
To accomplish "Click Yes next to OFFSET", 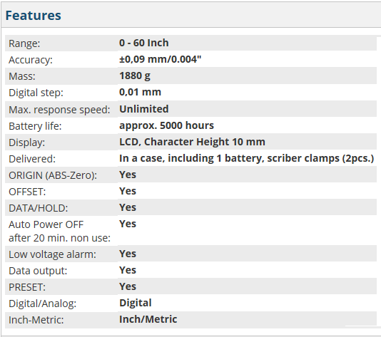I will (x=128, y=191).
